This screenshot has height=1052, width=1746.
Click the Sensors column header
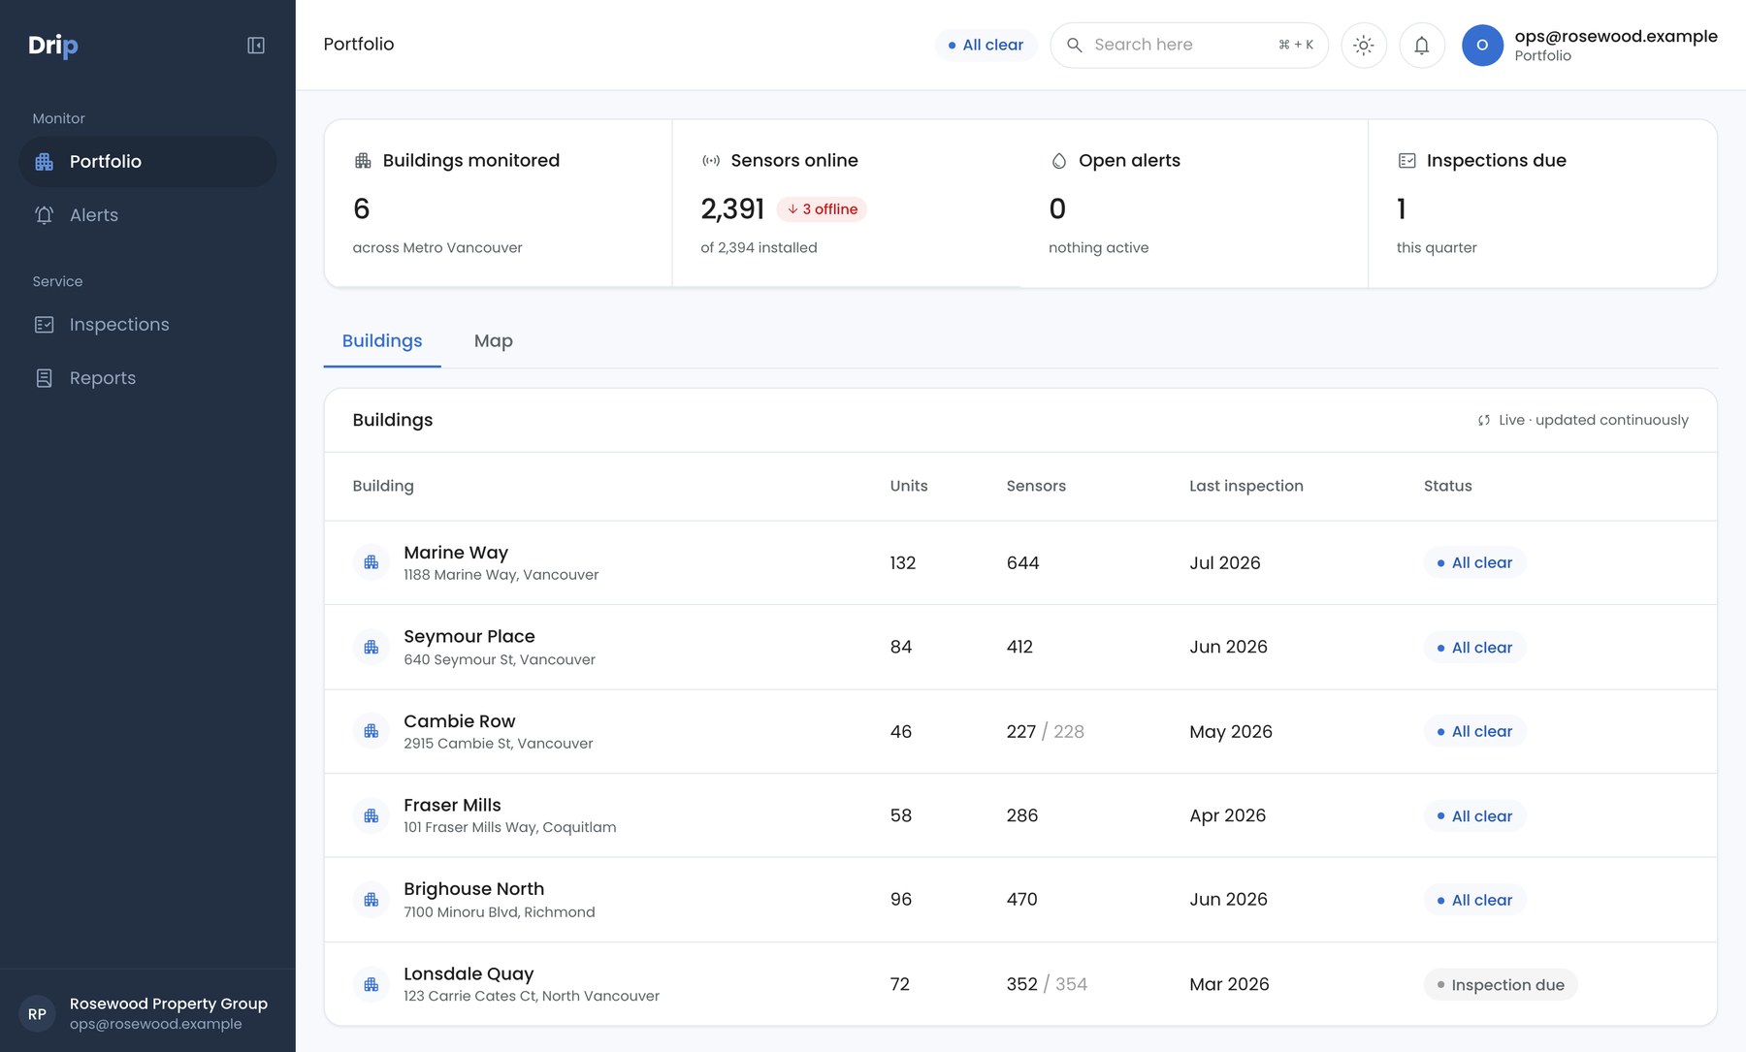click(1036, 487)
